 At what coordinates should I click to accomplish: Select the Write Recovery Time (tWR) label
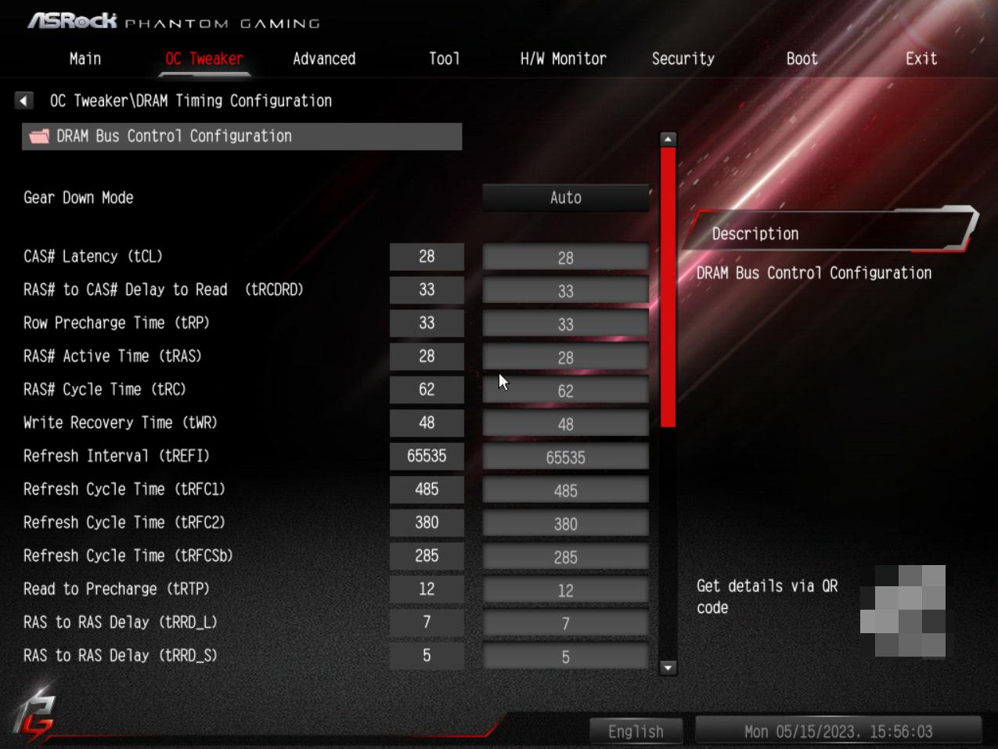click(121, 423)
